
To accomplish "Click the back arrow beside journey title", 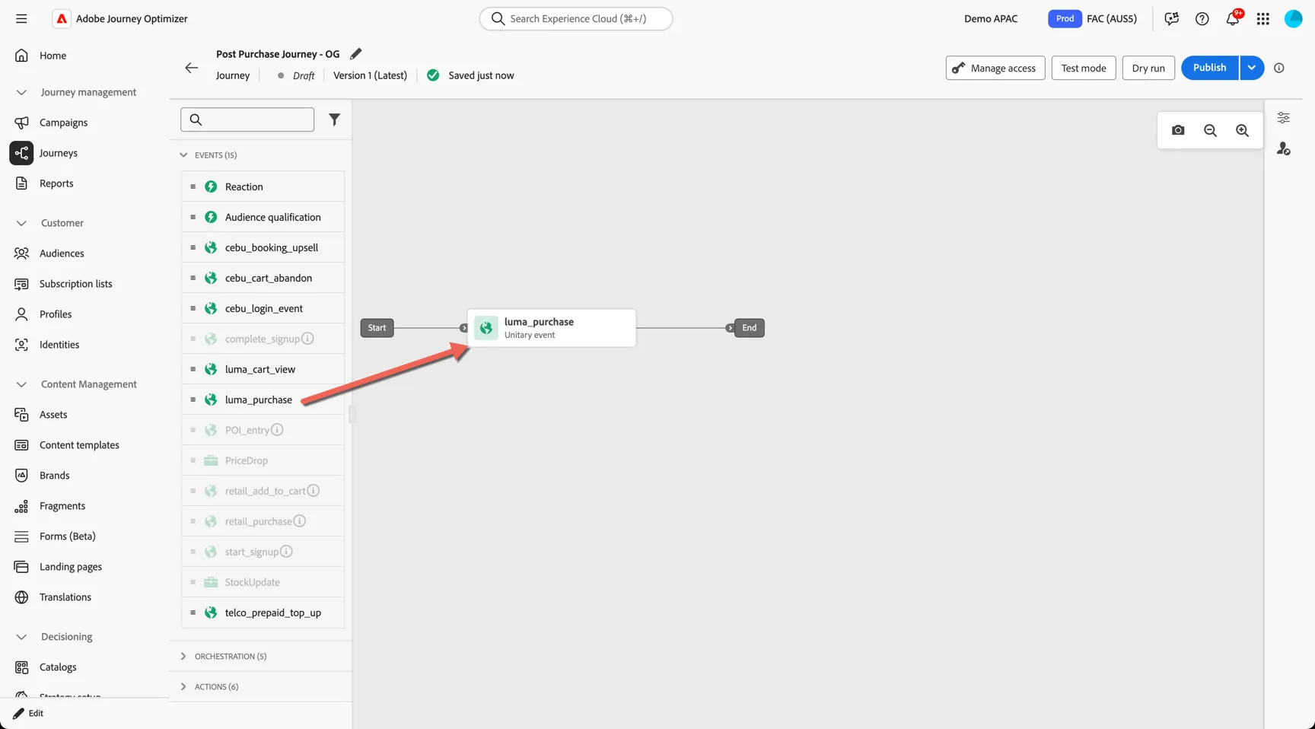I will point(191,68).
